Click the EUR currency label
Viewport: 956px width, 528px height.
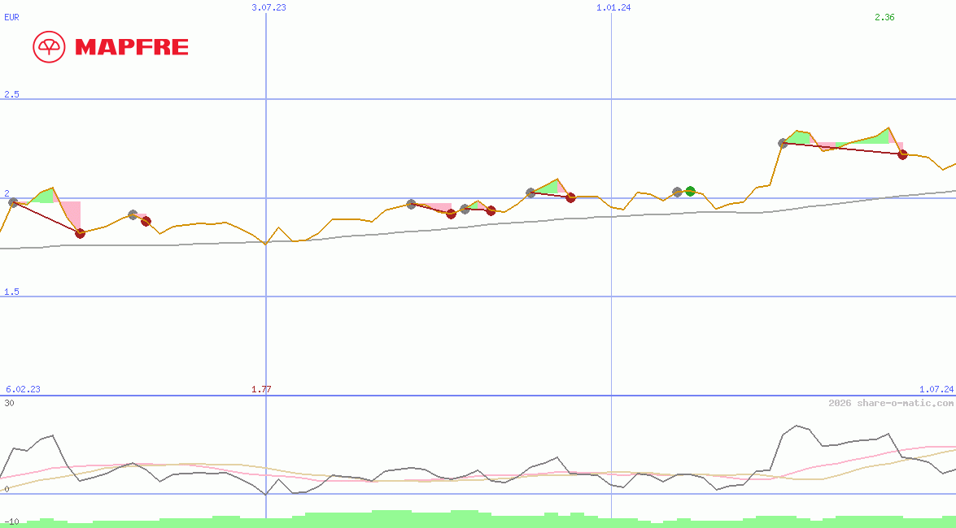[x=11, y=17]
